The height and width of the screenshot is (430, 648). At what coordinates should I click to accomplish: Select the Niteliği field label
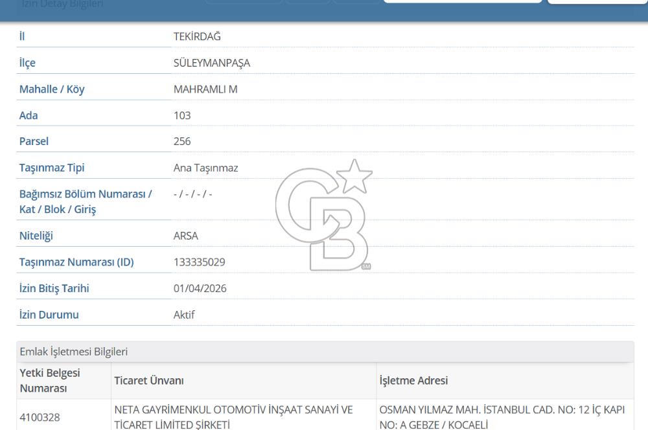38,236
